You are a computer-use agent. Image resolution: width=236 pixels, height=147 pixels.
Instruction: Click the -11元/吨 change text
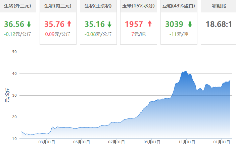(x=179, y=34)
